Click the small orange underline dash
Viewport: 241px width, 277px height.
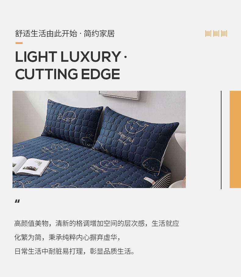19,43
